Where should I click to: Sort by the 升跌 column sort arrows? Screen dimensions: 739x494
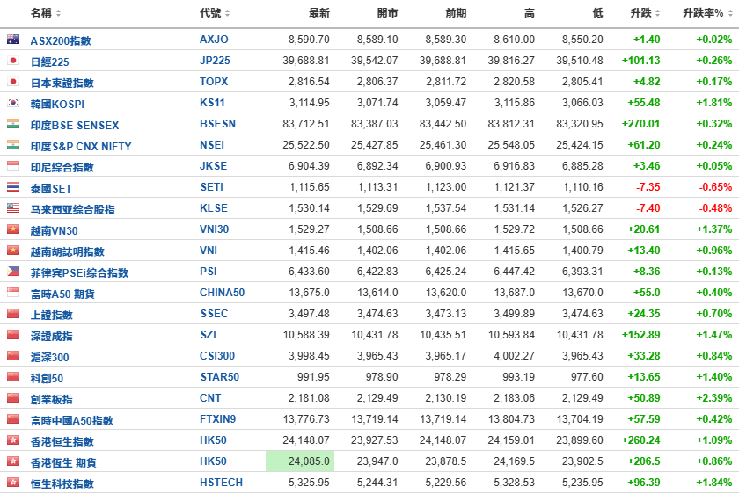coord(657,14)
